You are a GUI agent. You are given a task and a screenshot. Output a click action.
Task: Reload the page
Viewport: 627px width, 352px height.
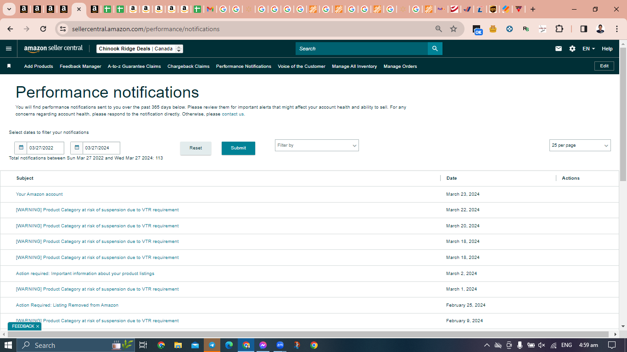click(43, 29)
